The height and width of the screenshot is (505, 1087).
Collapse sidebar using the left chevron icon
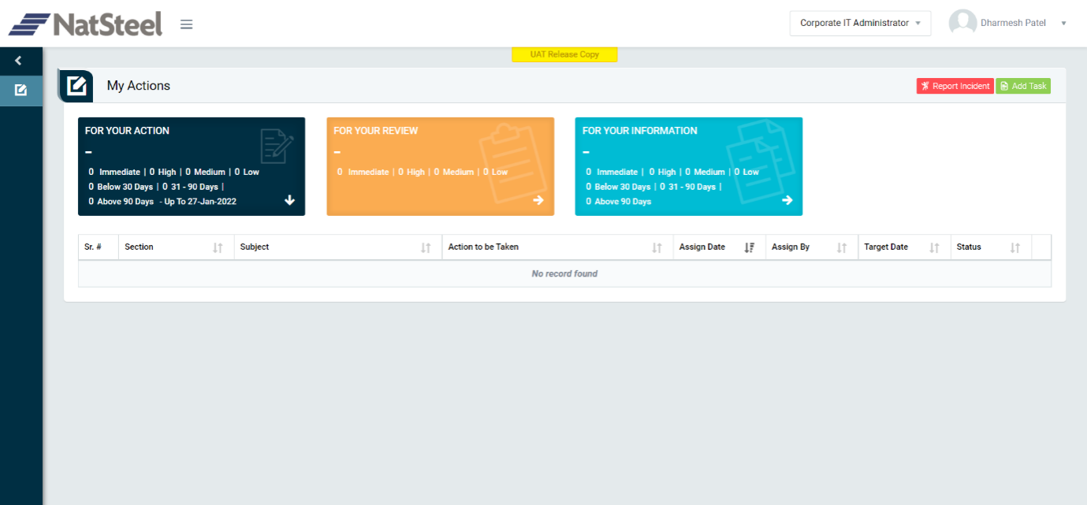pos(19,61)
